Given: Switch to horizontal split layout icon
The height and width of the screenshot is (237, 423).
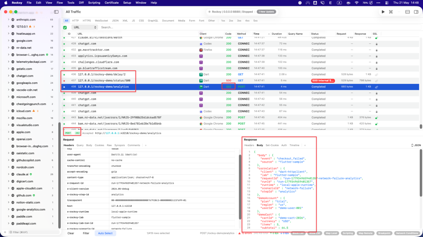Looking at the screenshot, I should coord(407,12).
